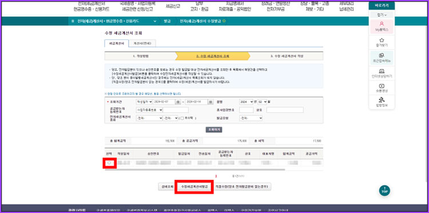Switch to the 계산서(면세) tab

(x=142, y=43)
